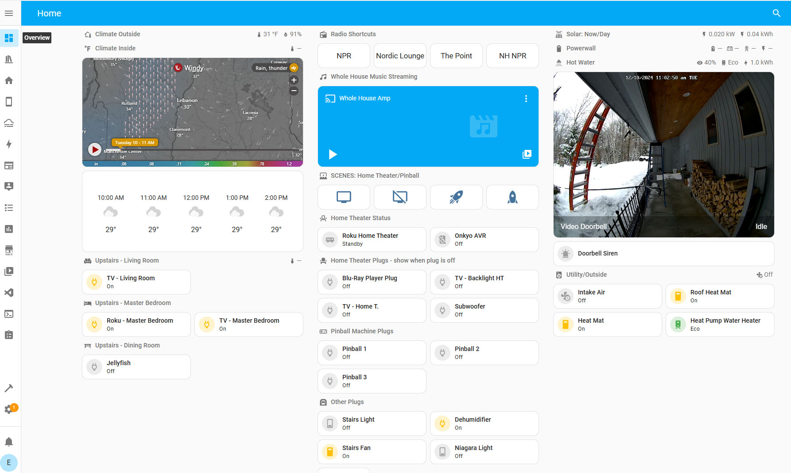This screenshot has width=791, height=473.
Task: Select the Overview dashboard in sidebar
Action: click(x=9, y=38)
